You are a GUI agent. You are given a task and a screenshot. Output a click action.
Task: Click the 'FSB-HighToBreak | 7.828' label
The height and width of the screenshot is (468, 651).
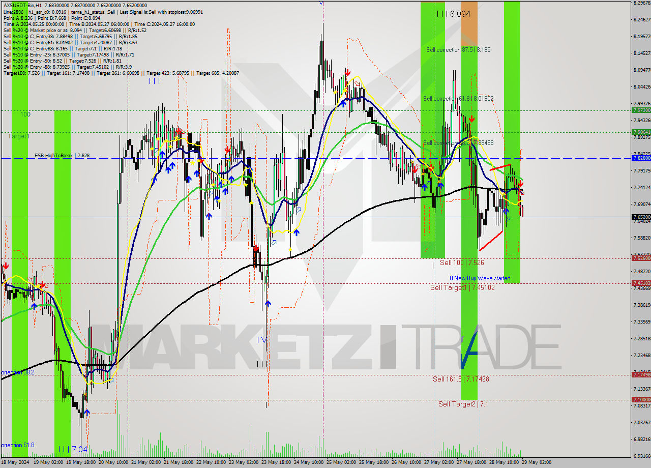pyautogui.click(x=62, y=155)
